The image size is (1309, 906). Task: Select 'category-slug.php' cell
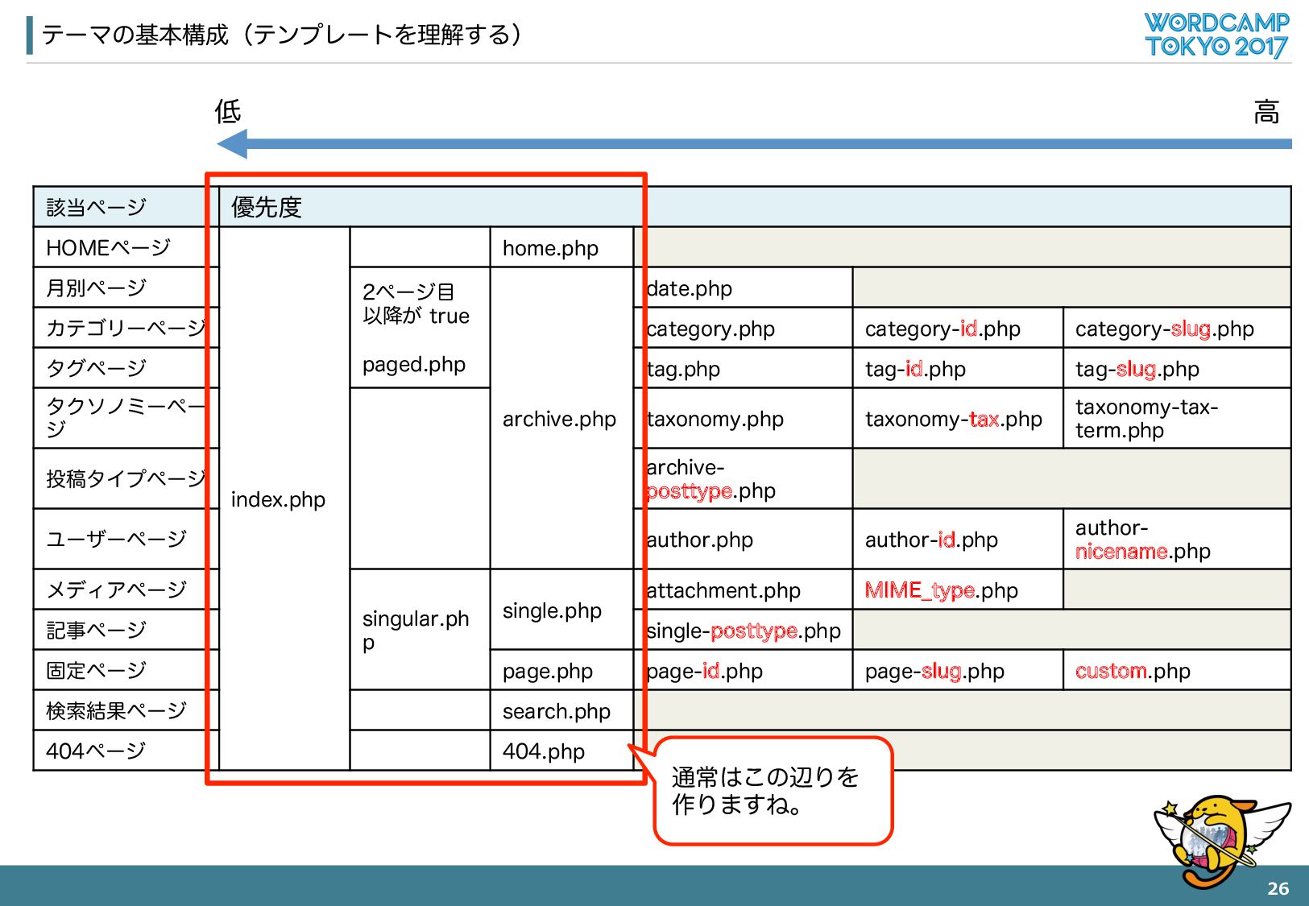(x=1177, y=328)
